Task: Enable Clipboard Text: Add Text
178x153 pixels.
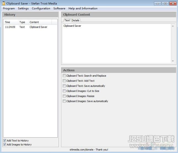Action: [x=64, y=81]
